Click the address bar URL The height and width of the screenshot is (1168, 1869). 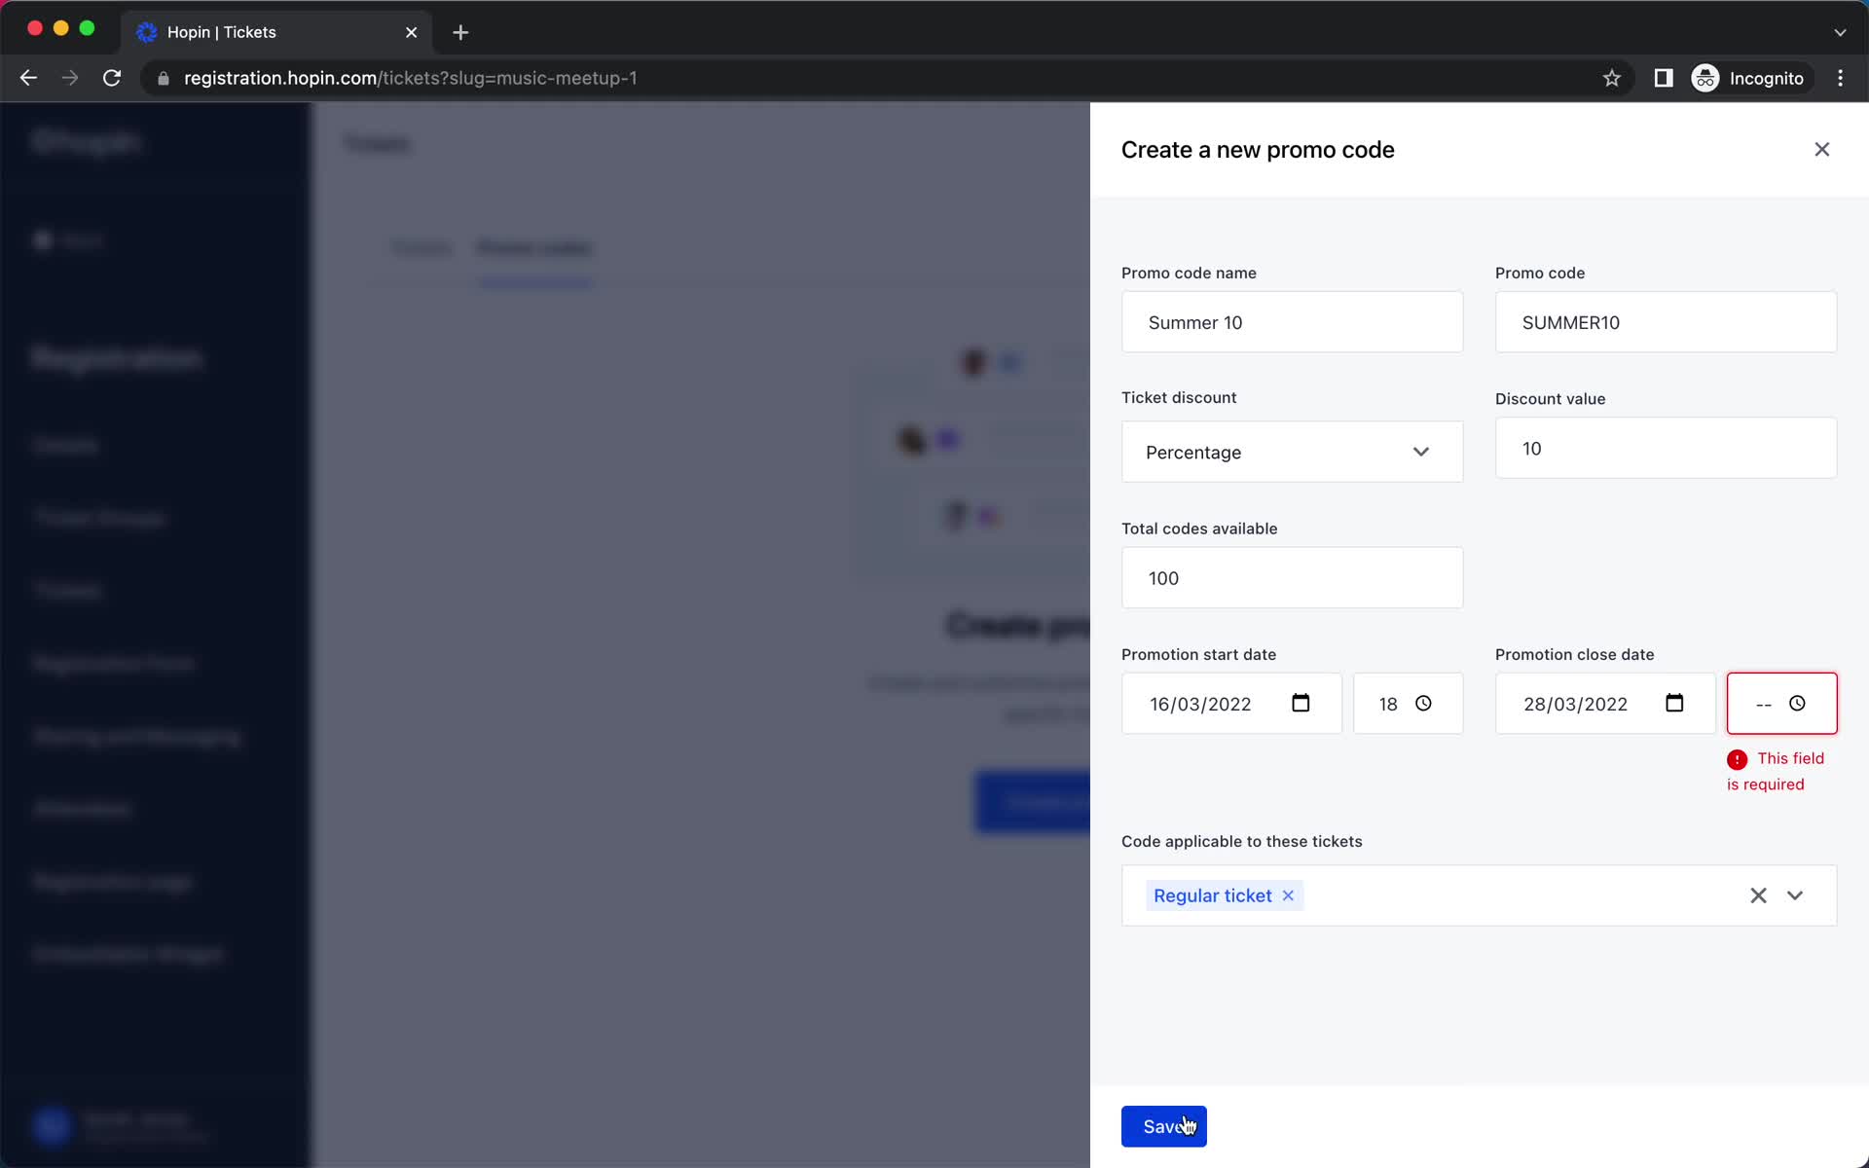[x=410, y=78]
